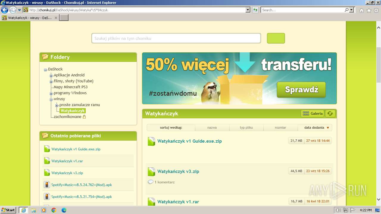Open the address bar autocomplete dropdown
Image resolution: width=381 pixels, height=214 pixels.
click(x=248, y=10)
